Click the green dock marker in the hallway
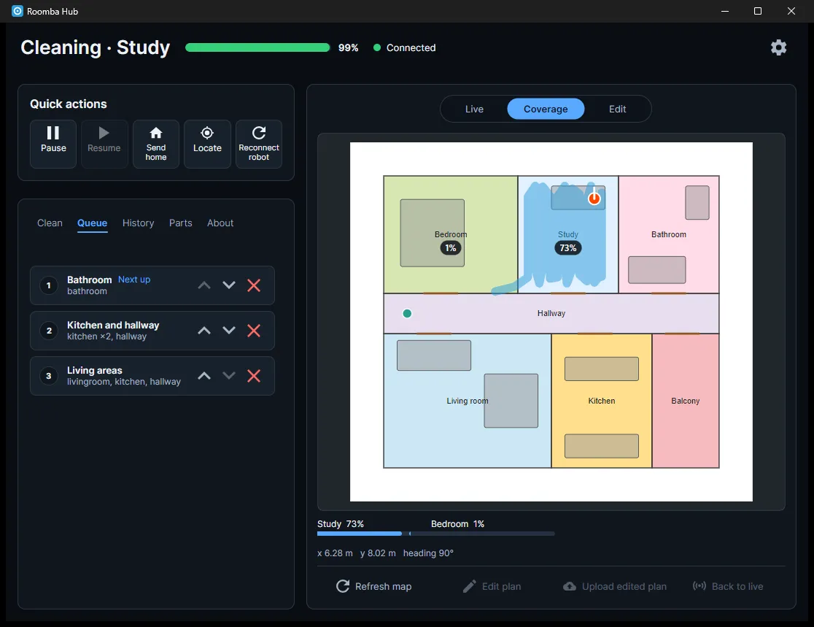Viewport: 814px width, 627px height. click(407, 313)
